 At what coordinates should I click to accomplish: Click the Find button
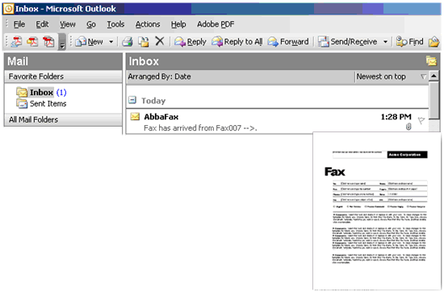tap(409, 42)
